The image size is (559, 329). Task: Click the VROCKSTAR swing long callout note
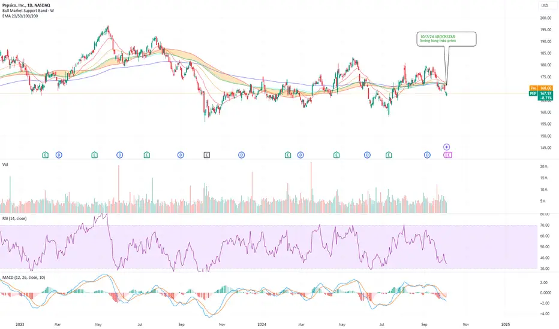coord(446,39)
